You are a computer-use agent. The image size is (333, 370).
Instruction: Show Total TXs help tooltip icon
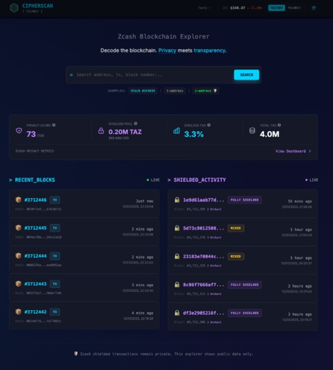click(279, 125)
